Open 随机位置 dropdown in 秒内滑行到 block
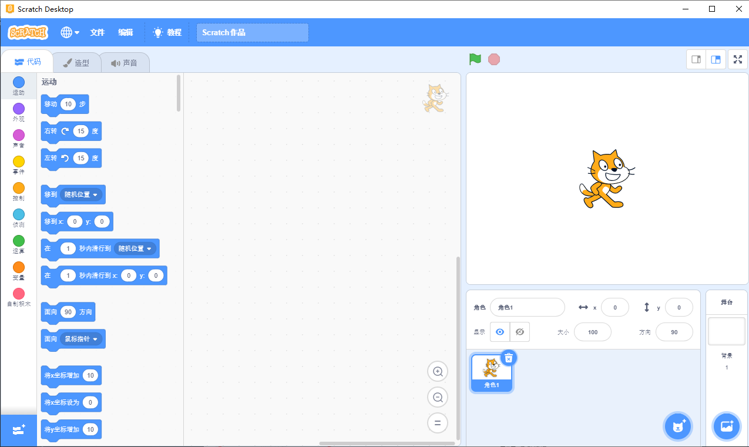The height and width of the screenshot is (447, 749). coord(135,248)
